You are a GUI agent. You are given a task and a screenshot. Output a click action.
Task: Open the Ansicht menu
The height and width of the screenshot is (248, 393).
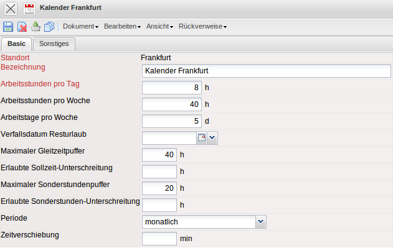click(x=159, y=27)
